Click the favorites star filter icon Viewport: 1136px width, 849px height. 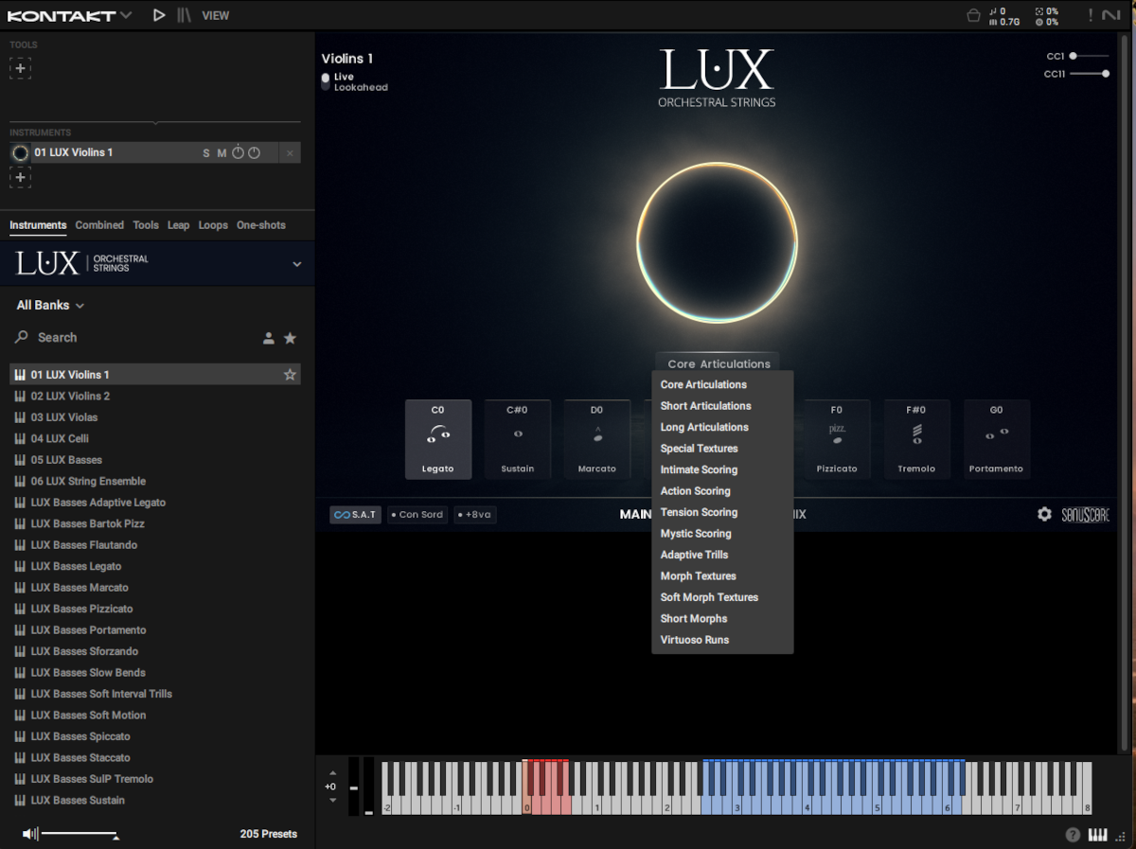291,338
